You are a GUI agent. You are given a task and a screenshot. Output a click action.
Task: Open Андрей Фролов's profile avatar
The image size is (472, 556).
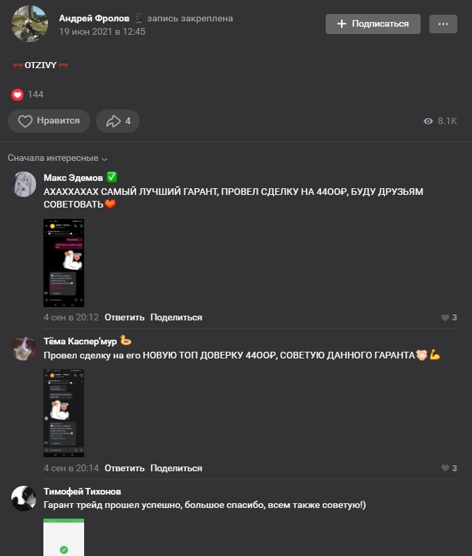pyautogui.click(x=30, y=24)
